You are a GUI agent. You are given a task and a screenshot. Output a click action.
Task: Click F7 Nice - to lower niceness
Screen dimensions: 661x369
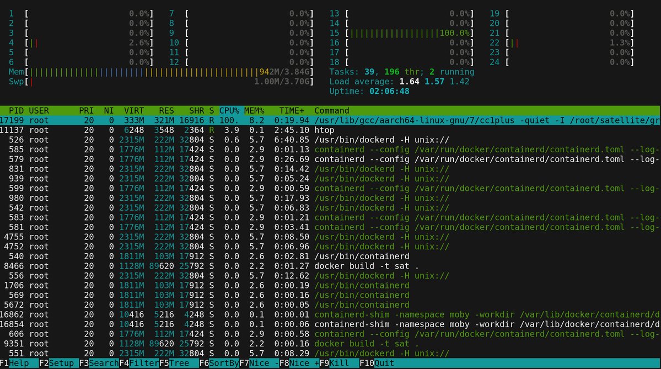click(259, 363)
